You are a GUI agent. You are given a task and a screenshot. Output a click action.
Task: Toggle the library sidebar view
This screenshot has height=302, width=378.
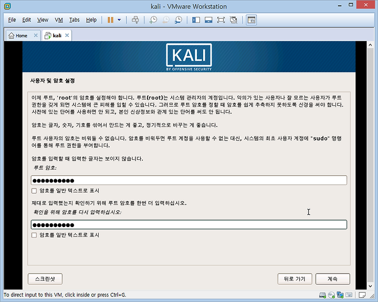(x=196, y=20)
